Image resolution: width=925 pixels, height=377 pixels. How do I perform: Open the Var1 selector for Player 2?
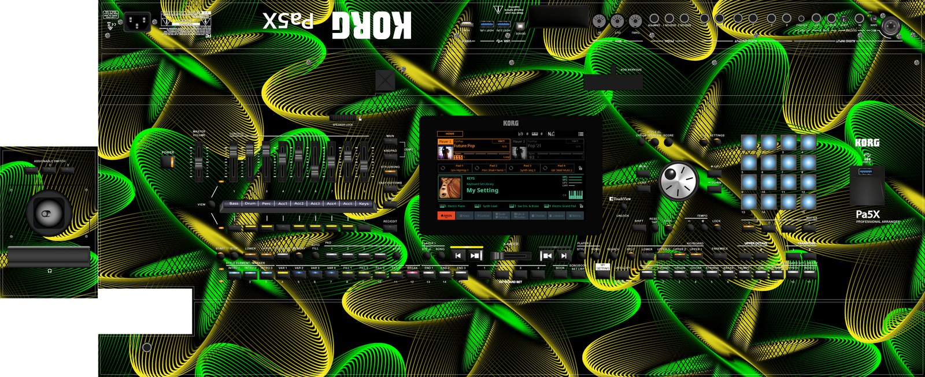[x=575, y=141]
